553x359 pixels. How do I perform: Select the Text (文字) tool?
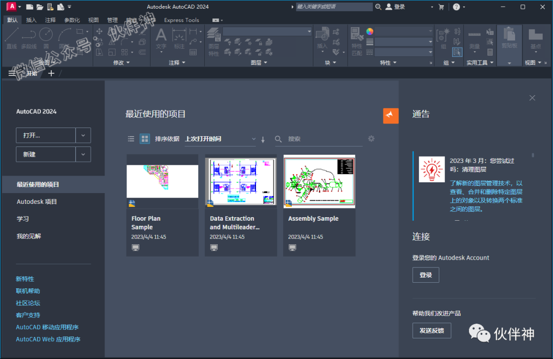point(161,39)
